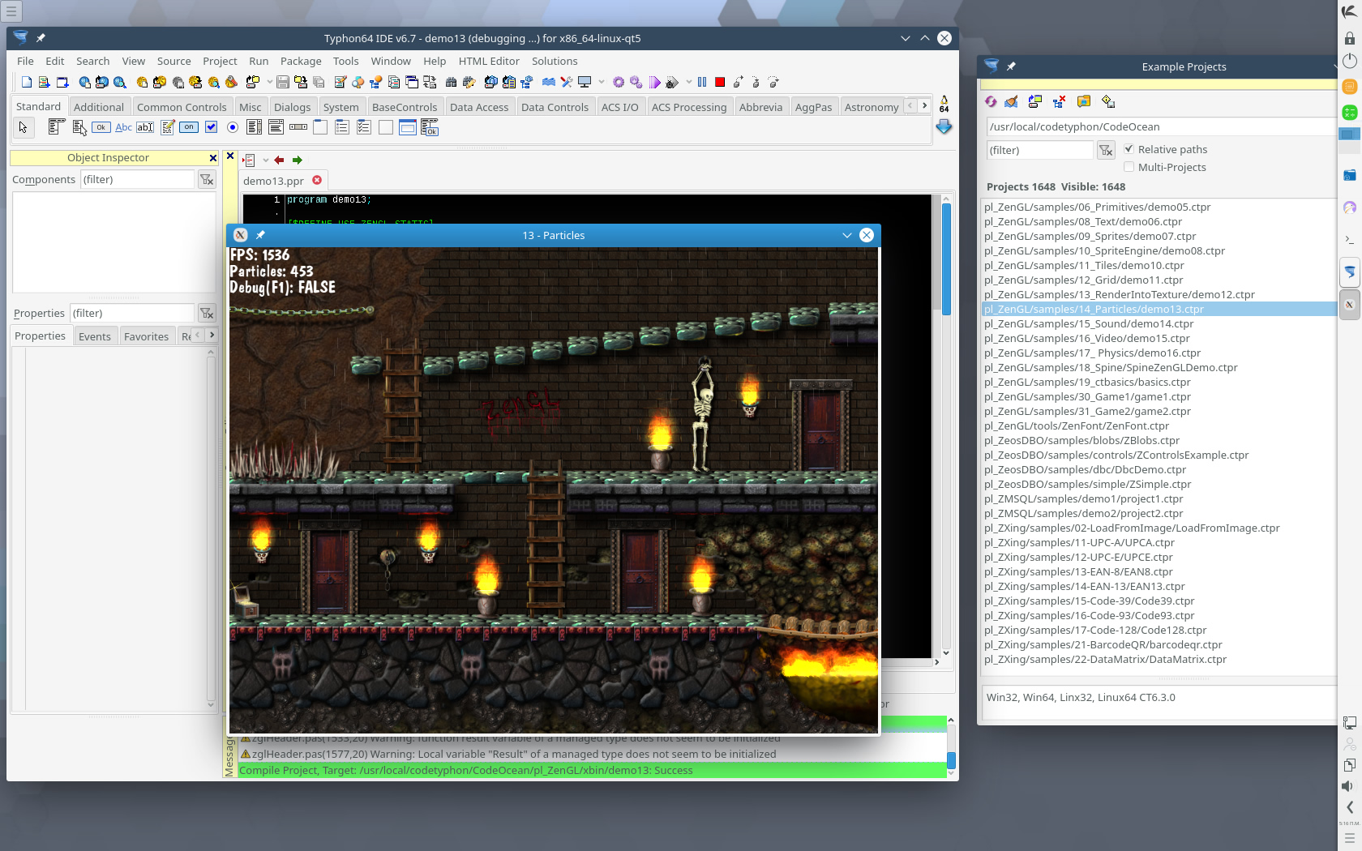The width and height of the screenshot is (1362, 851).
Task: Enable the Multi-Projects checkbox
Action: tap(1129, 167)
